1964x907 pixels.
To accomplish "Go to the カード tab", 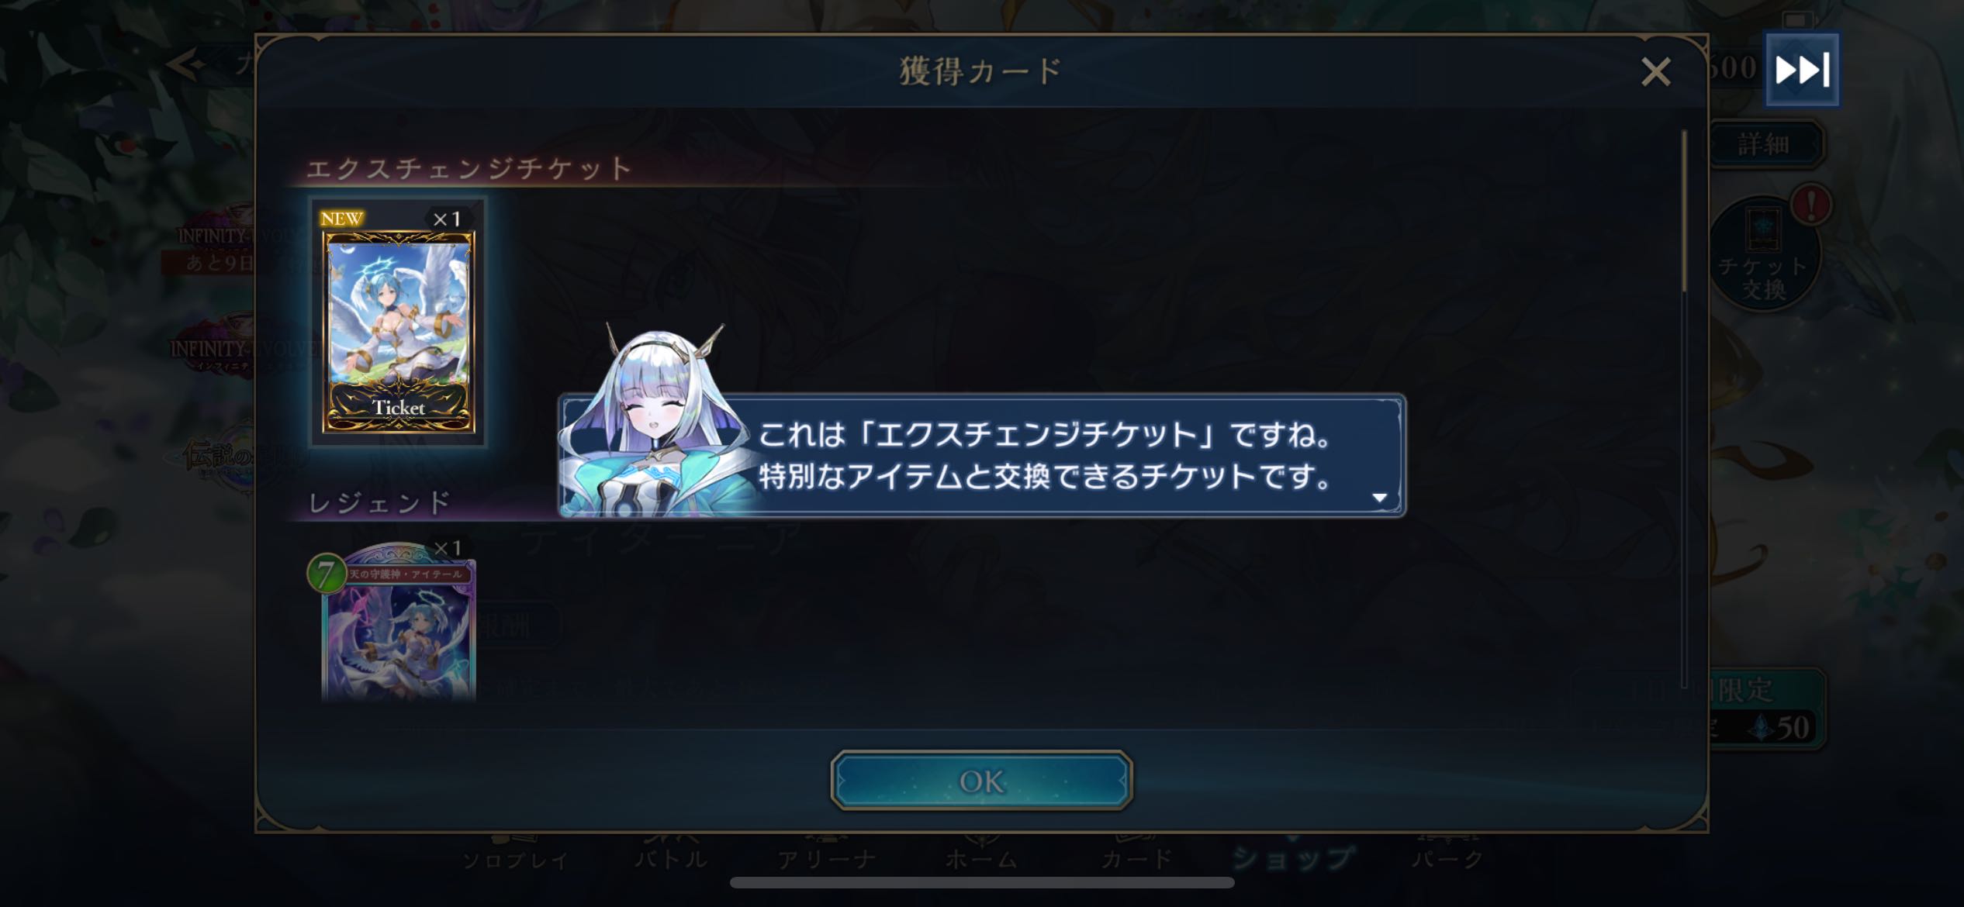I will (1137, 858).
